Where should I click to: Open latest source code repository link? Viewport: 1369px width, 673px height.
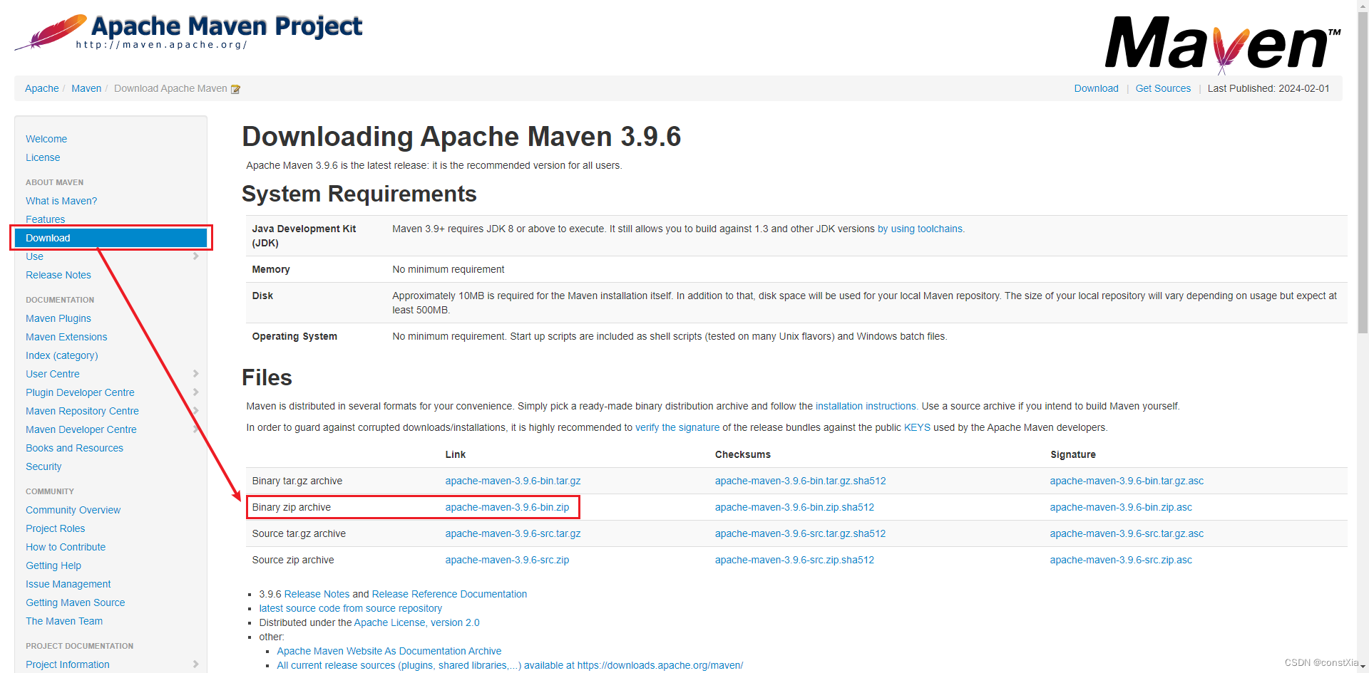(350, 608)
